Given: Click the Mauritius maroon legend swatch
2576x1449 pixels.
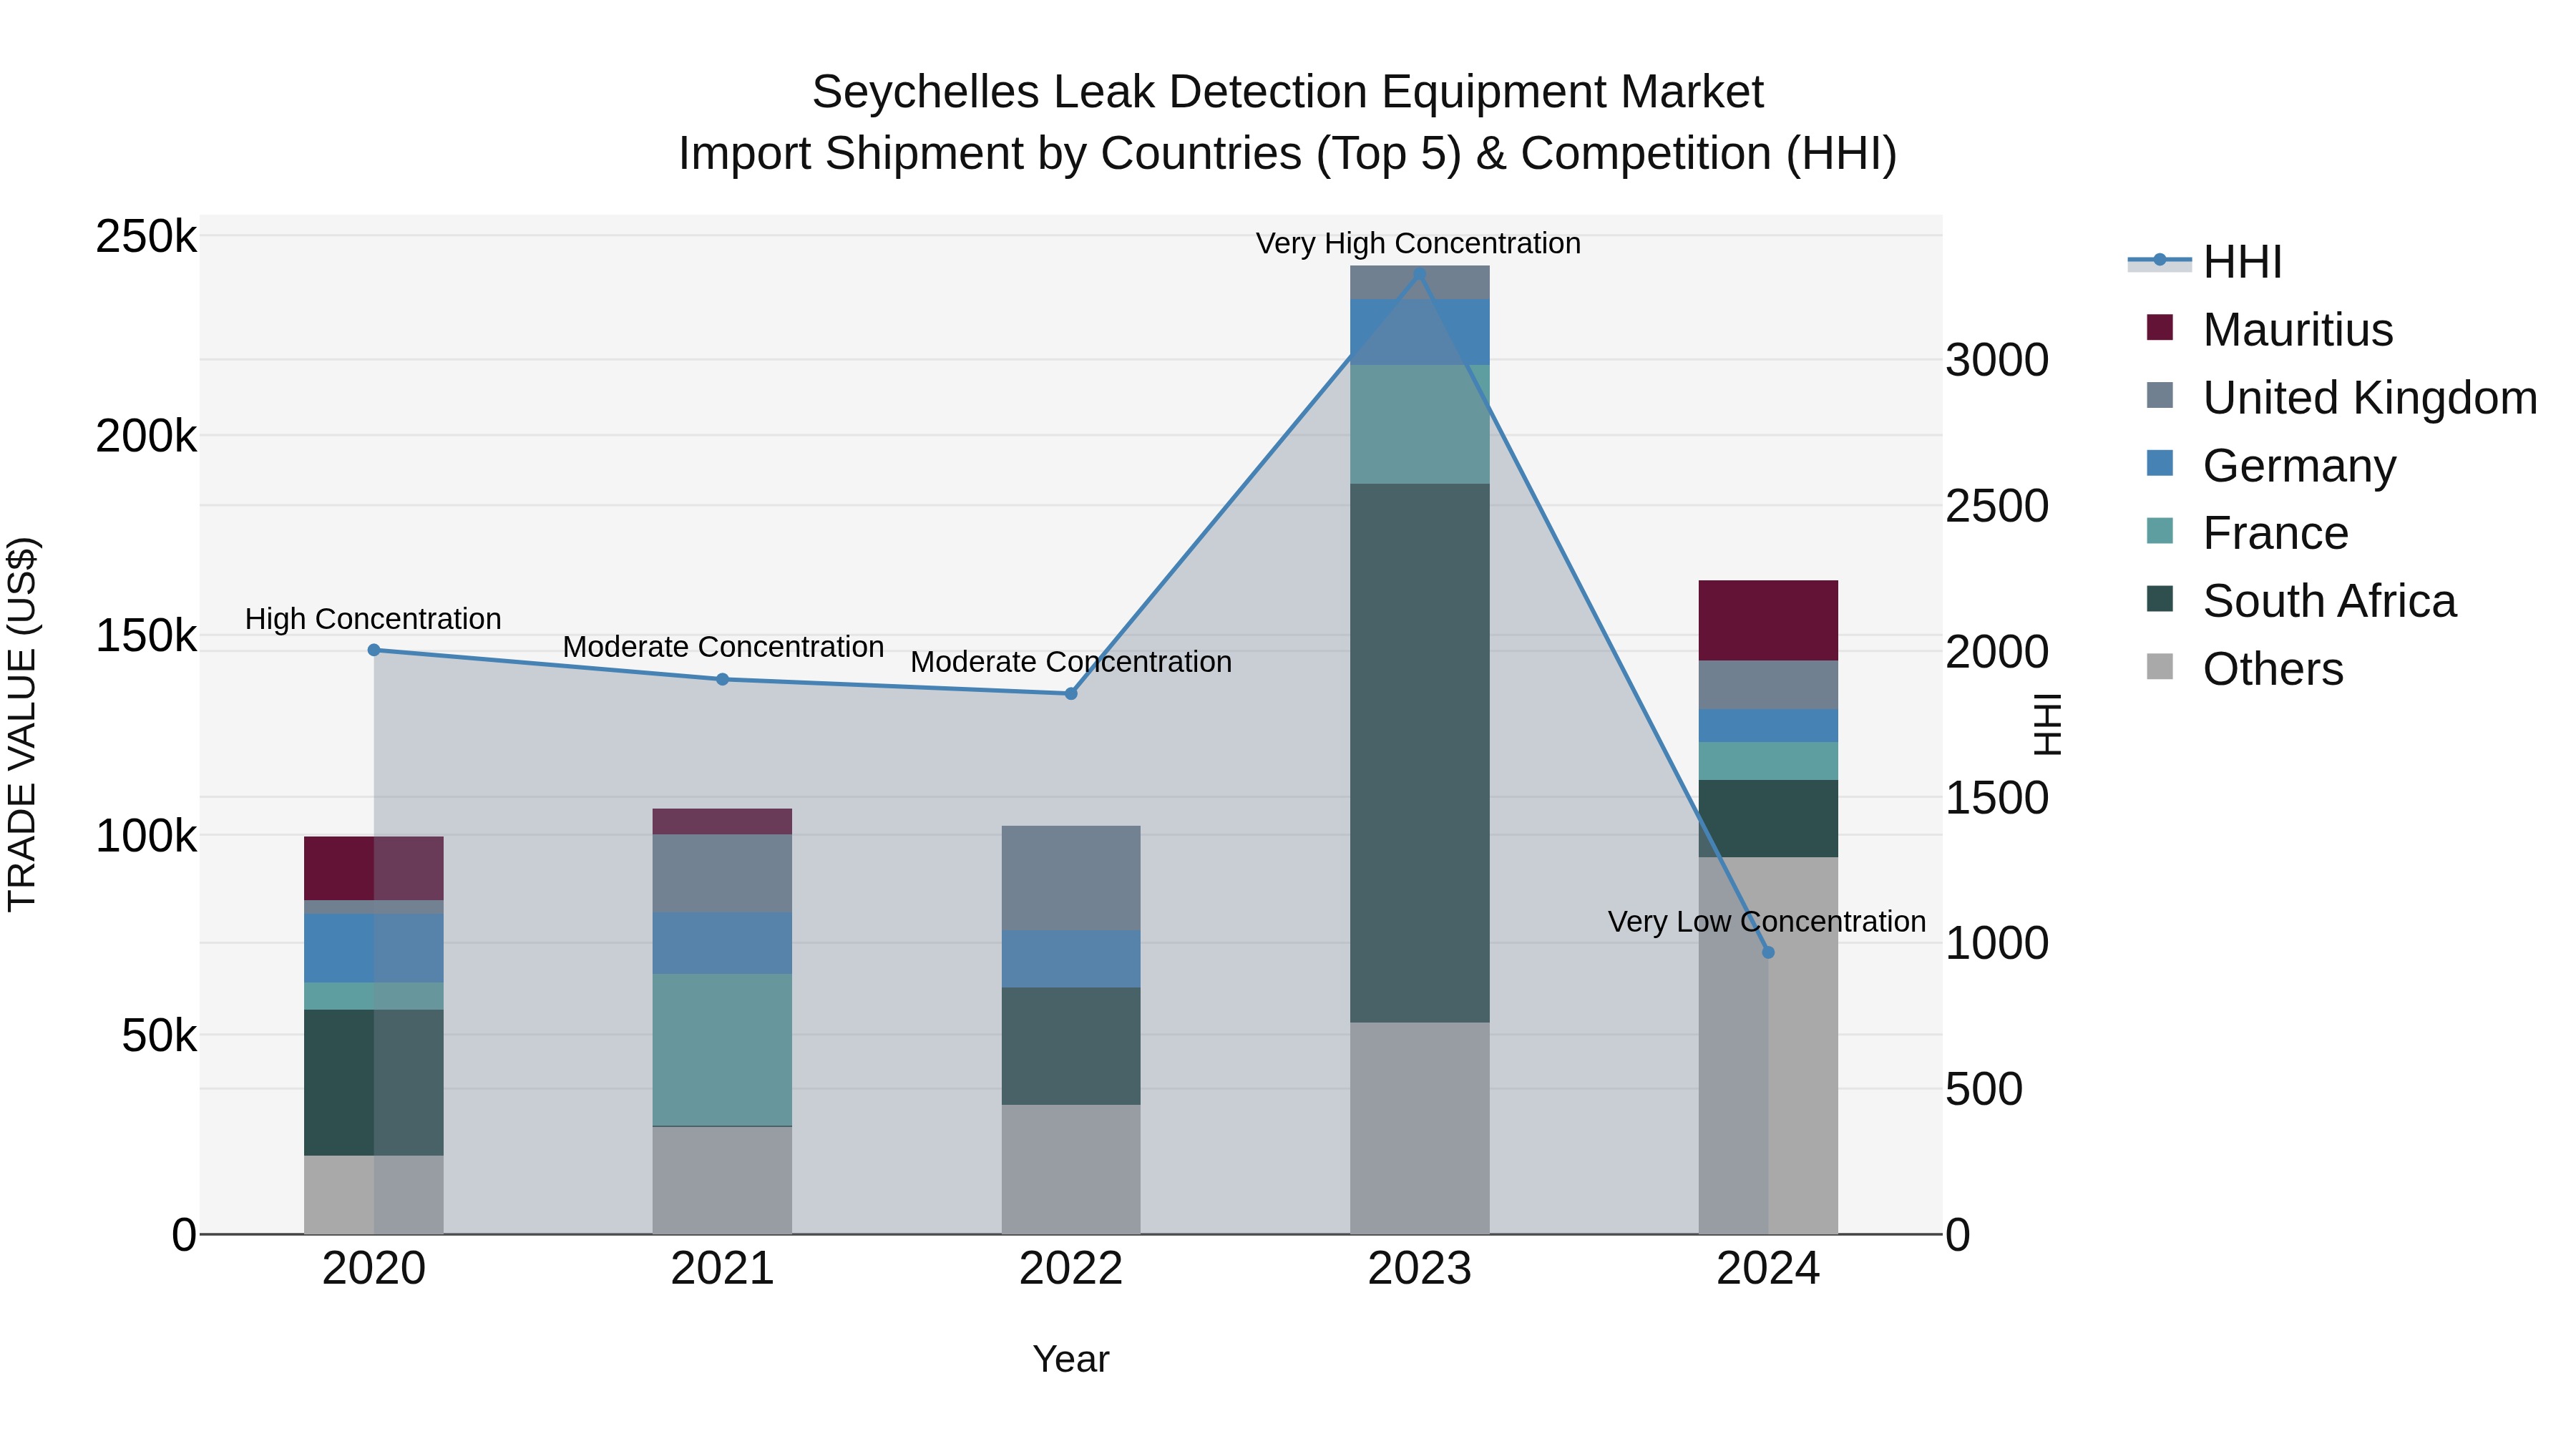Looking at the screenshot, I should 2160,328.
